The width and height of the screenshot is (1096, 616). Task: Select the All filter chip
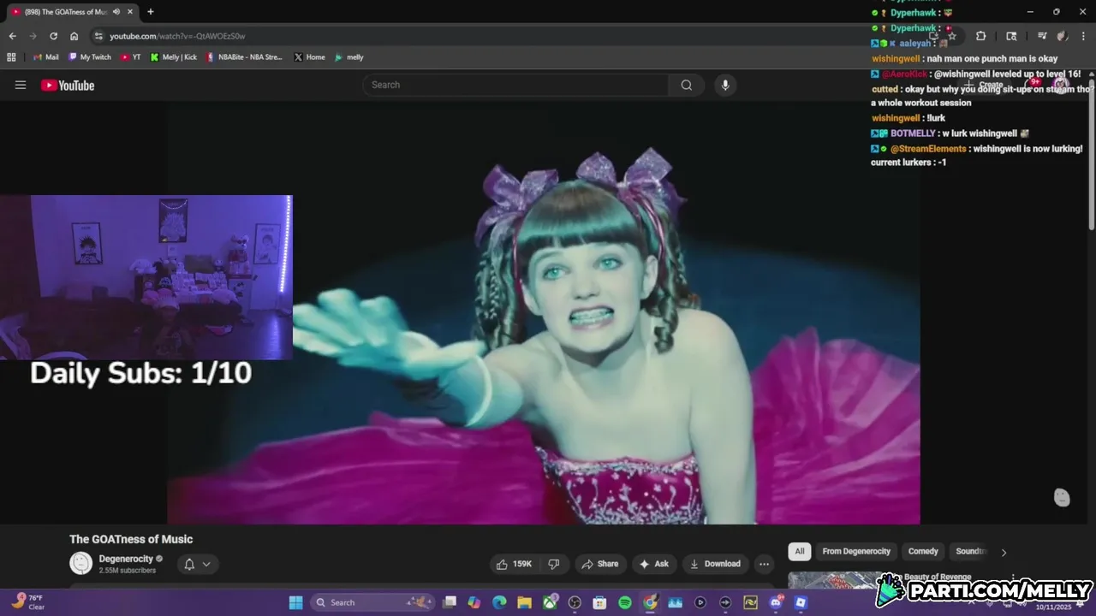point(800,552)
